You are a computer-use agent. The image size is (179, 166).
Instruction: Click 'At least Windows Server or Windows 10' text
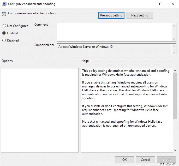86,47
